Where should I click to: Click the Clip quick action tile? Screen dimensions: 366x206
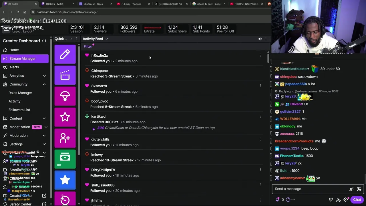click(x=65, y=75)
